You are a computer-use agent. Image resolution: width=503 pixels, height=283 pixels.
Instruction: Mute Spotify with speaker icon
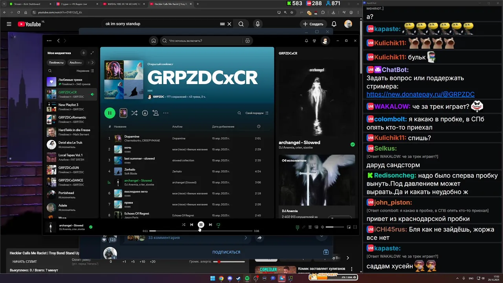click(x=323, y=227)
